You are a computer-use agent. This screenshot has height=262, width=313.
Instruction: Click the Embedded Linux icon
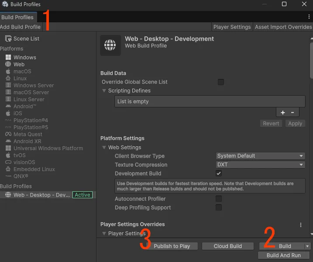8,169
